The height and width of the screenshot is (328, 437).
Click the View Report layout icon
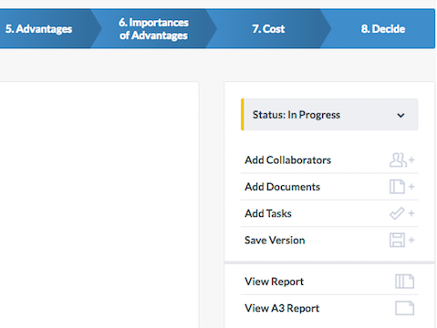tap(404, 282)
